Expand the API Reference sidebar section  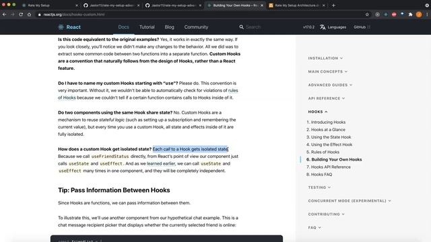tap(327, 98)
